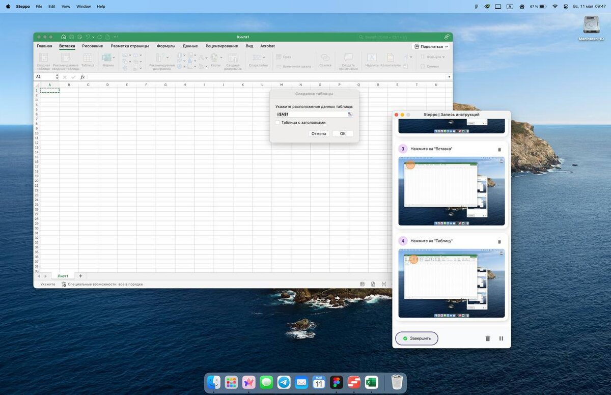This screenshot has height=395, width=611.
Task: Switch to page layout view in status bar
Action: [x=373, y=284]
